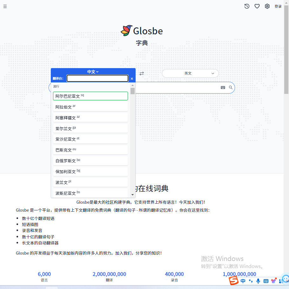Viewport: 289px width, 289px height.
Task: Toggle Sogou 中 Chinese/English mode
Action: [243, 281]
